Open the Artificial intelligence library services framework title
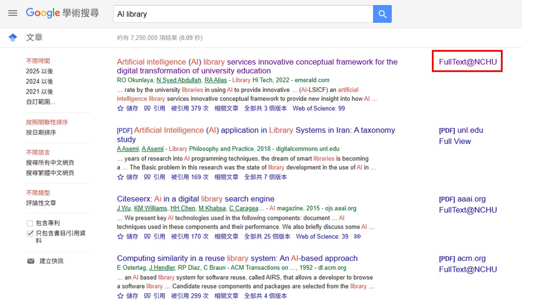The height and width of the screenshot is (305, 542). coord(257,67)
